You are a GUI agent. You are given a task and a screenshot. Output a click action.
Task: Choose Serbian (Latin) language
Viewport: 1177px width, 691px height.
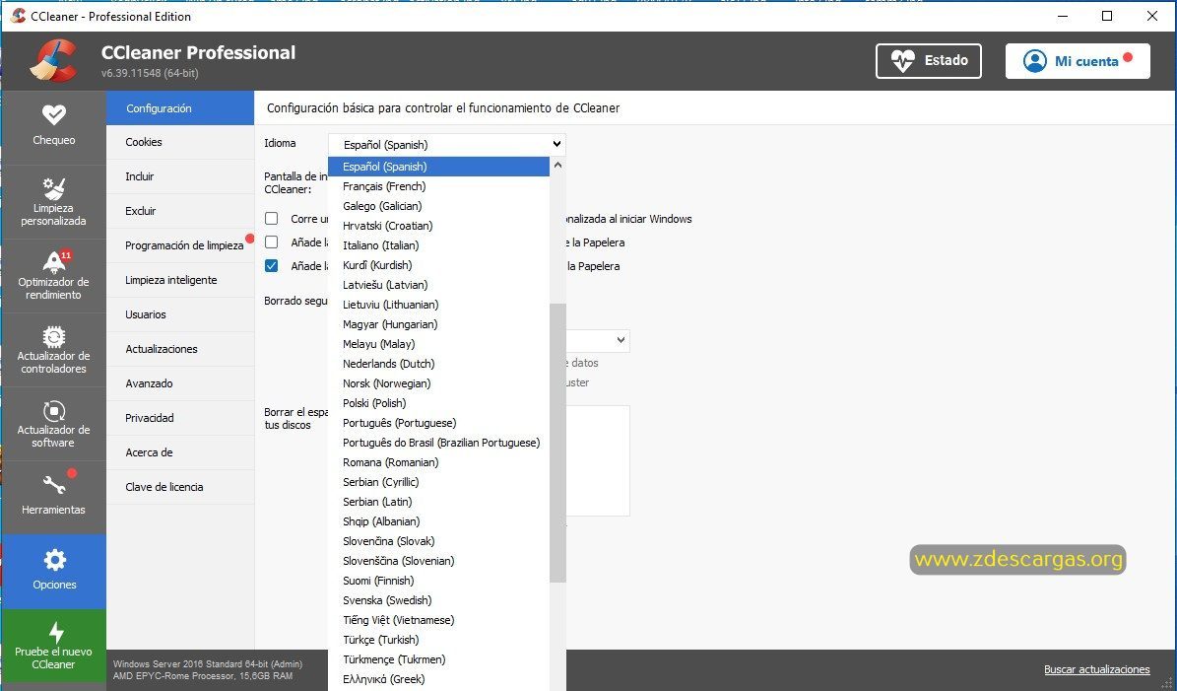click(x=439, y=502)
